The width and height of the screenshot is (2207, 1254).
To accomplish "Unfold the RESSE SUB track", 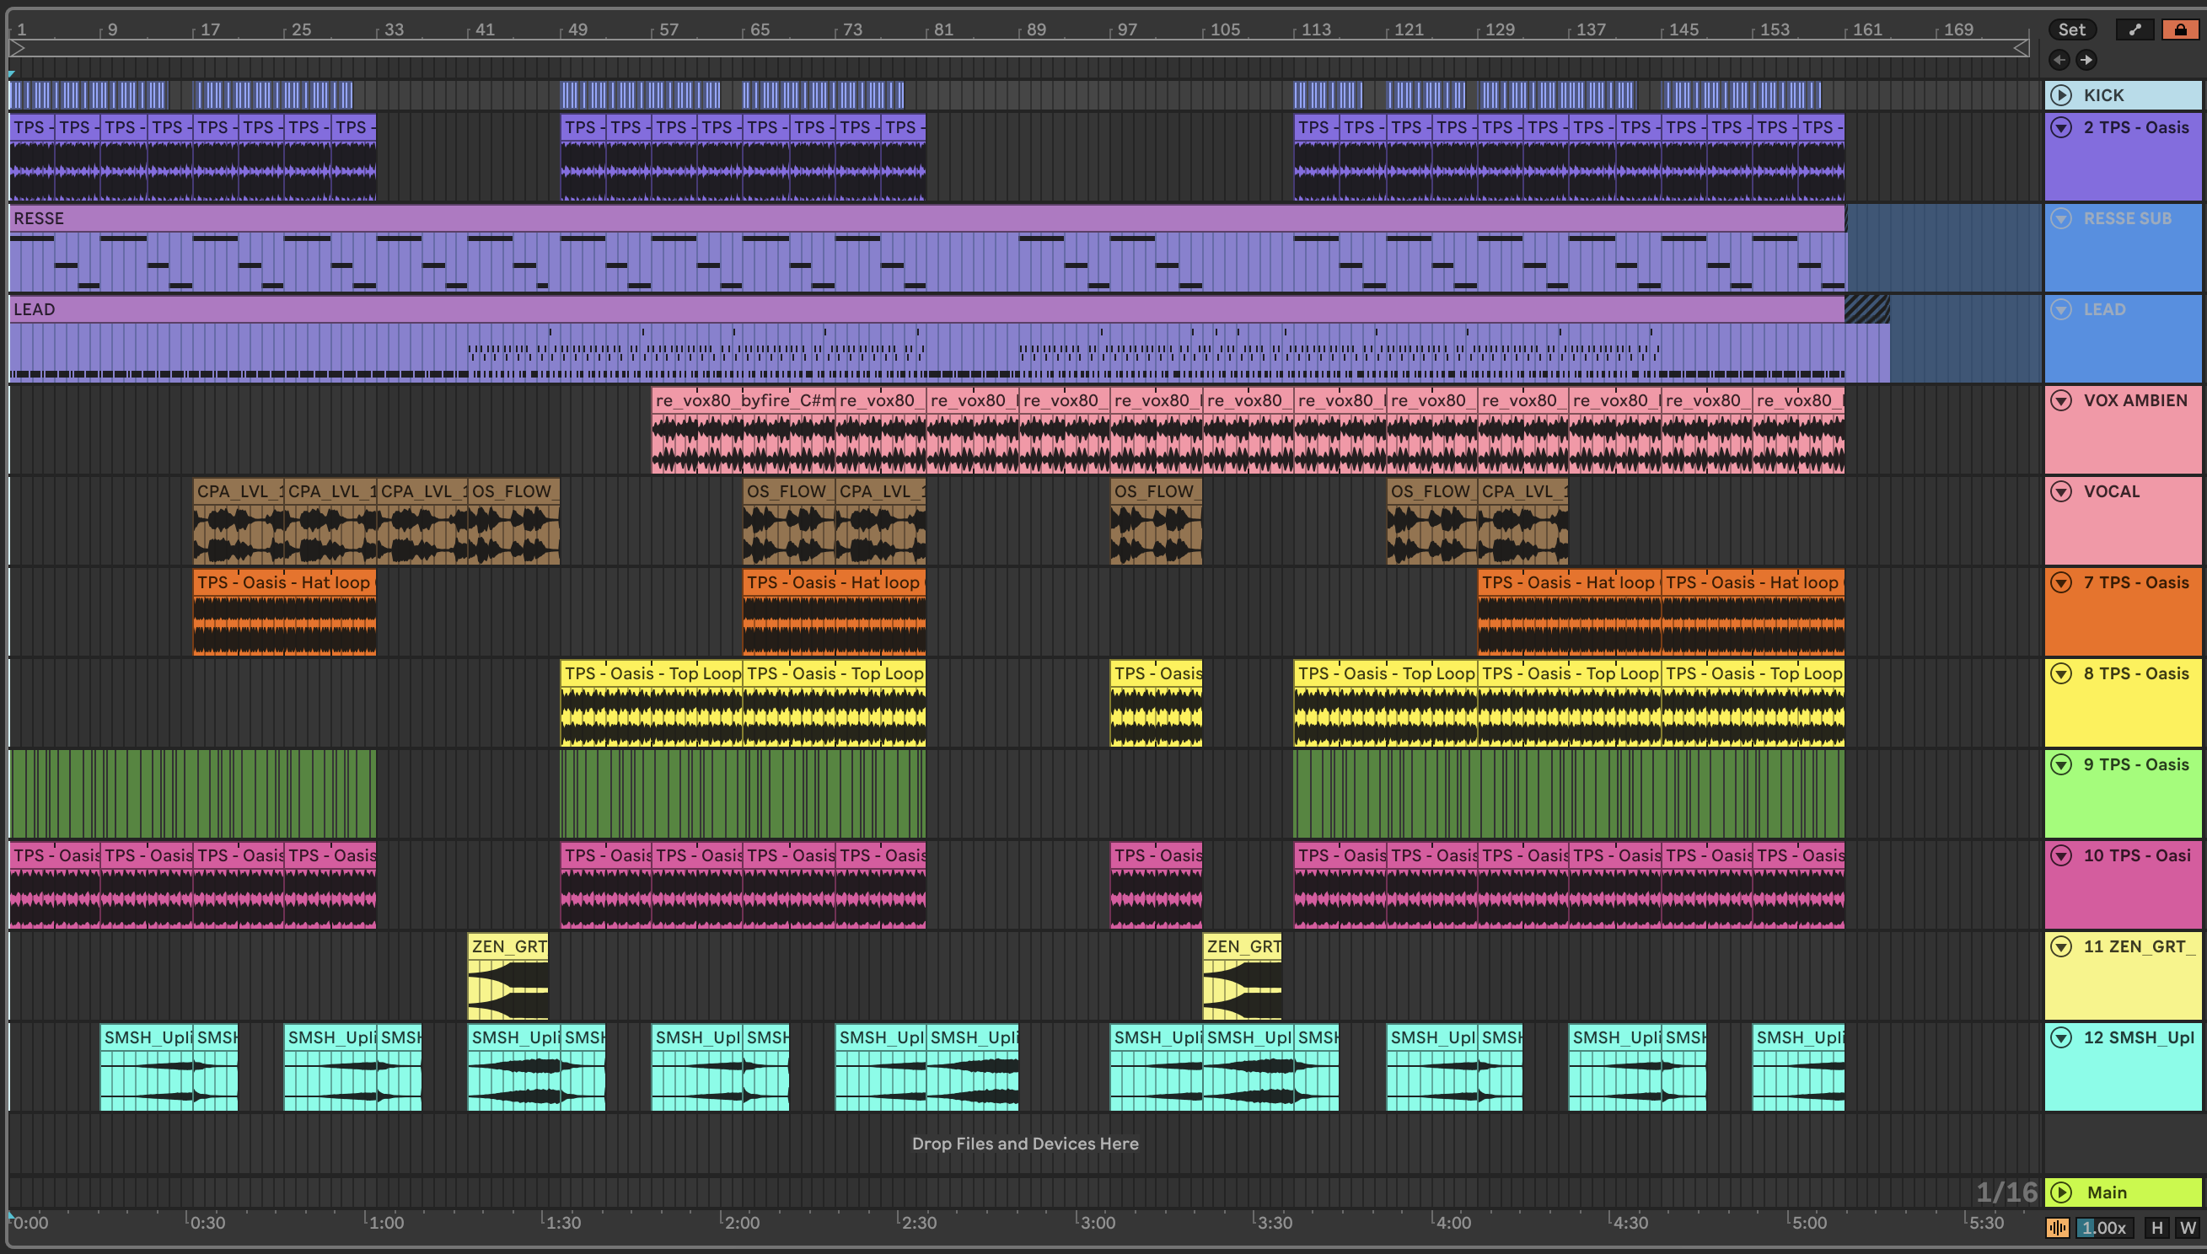I will 2060,219.
